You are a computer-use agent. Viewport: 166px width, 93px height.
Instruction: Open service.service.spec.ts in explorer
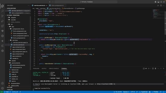(20, 42)
